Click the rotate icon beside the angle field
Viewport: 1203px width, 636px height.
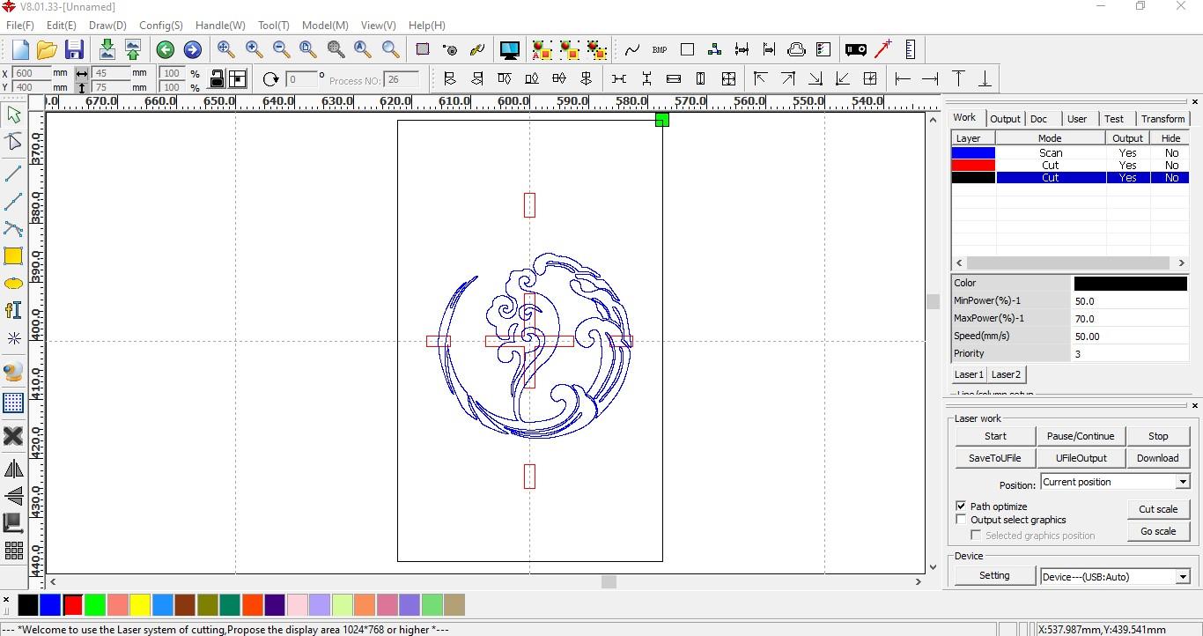click(271, 79)
